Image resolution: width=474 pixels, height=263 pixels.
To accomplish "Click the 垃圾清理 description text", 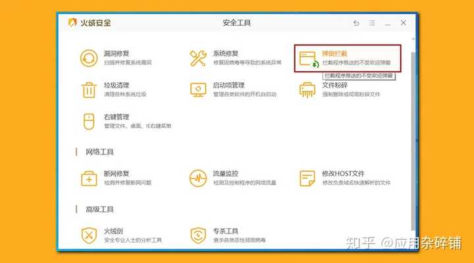I will tap(125, 94).
